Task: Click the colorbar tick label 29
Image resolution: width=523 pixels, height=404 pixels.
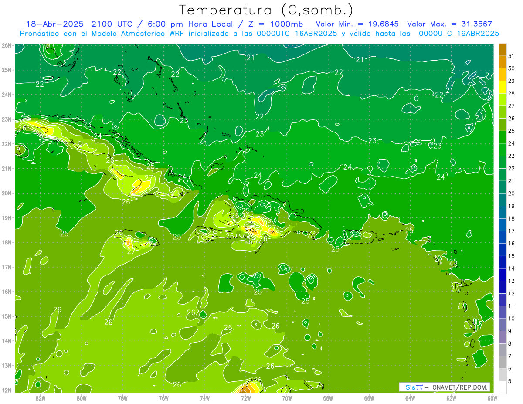Action: [x=512, y=81]
